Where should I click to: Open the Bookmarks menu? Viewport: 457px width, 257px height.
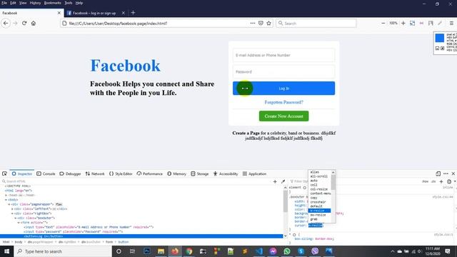(52, 3)
